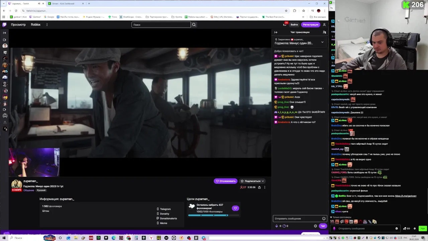Click the purple Чат send button

tap(323, 226)
